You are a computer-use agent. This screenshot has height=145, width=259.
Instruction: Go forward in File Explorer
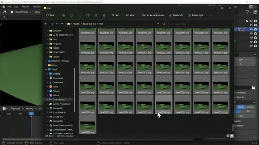(x=52, y=24)
